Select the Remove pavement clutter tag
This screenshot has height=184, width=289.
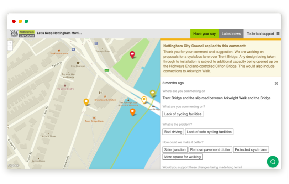coord(210,149)
